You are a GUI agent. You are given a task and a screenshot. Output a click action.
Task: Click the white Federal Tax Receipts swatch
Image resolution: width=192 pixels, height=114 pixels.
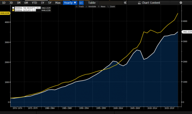[13, 8]
